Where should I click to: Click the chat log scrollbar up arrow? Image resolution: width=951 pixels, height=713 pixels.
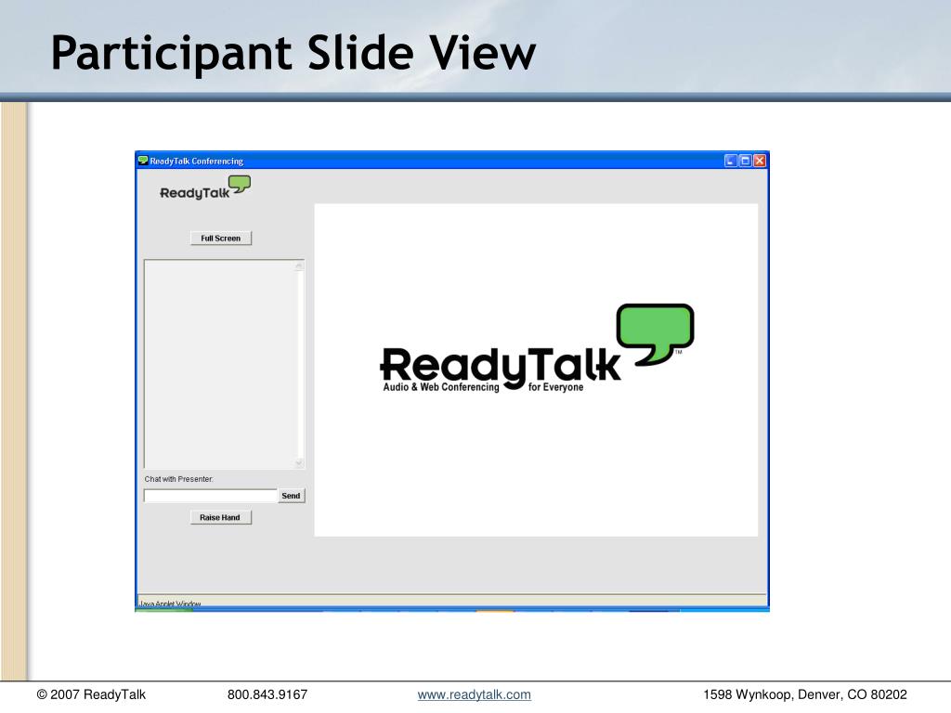point(299,266)
